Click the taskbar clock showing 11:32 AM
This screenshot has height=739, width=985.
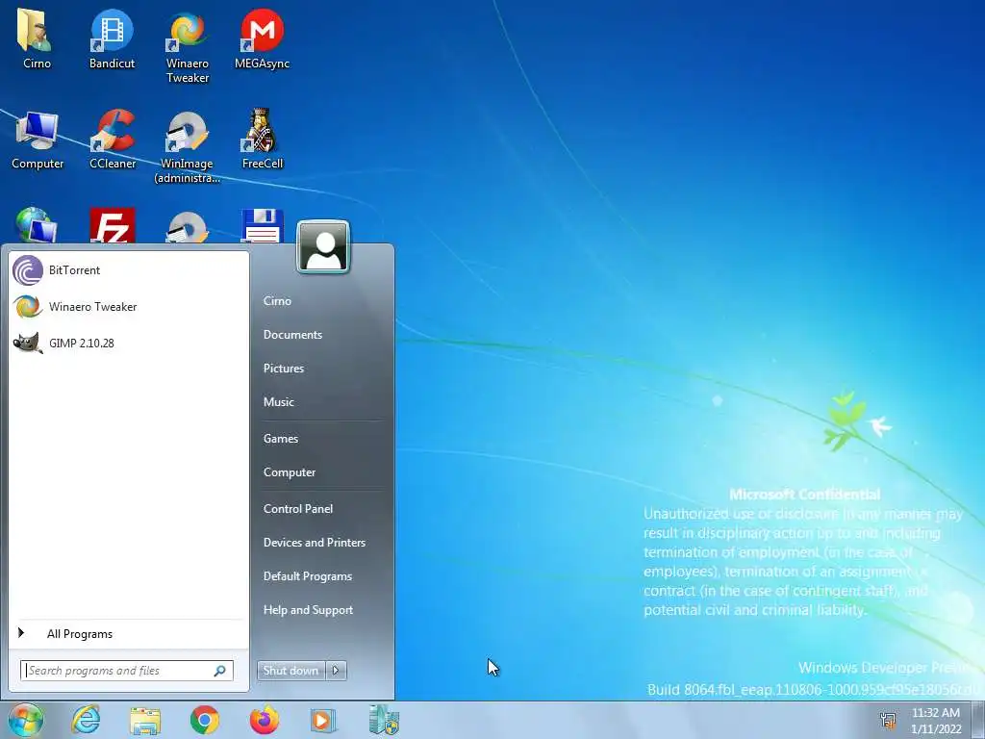936,720
